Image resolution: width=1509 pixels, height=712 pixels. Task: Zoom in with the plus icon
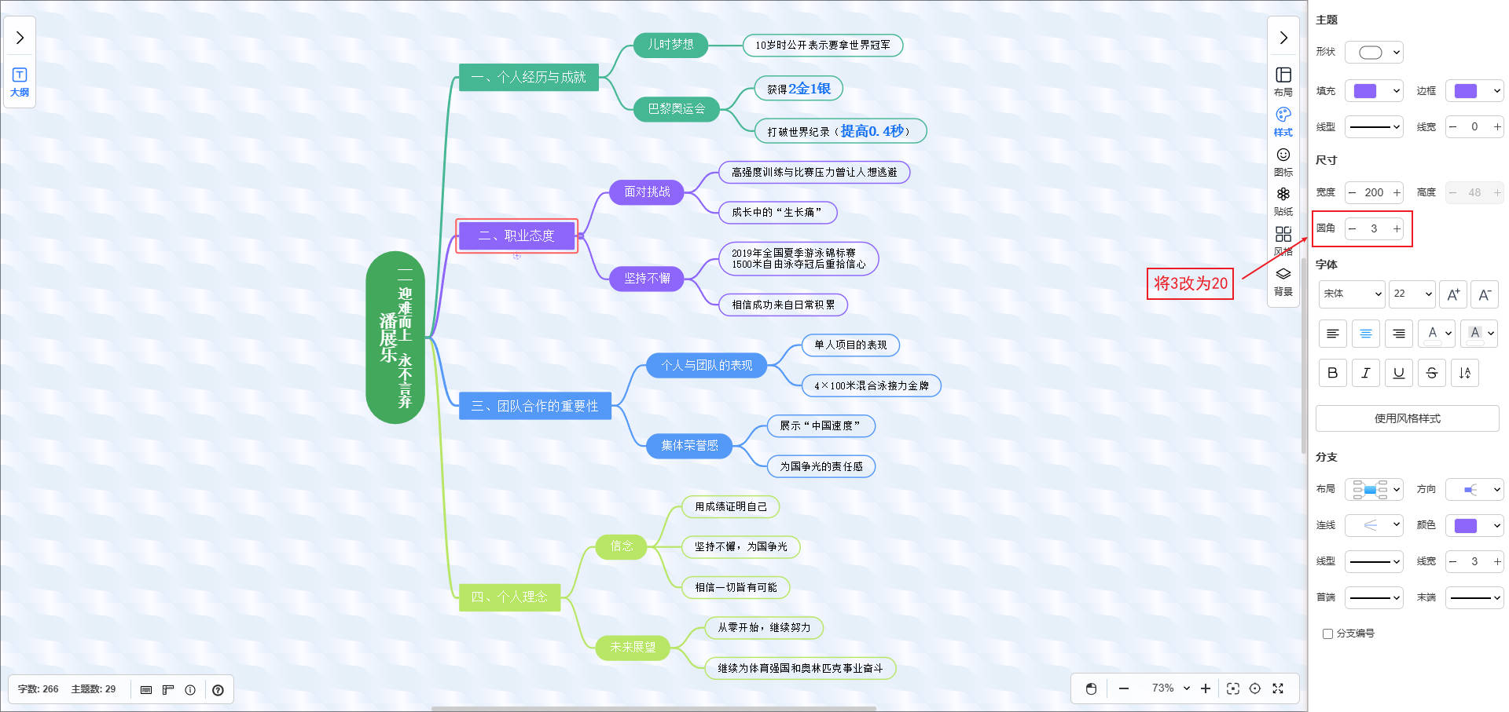tap(1206, 688)
